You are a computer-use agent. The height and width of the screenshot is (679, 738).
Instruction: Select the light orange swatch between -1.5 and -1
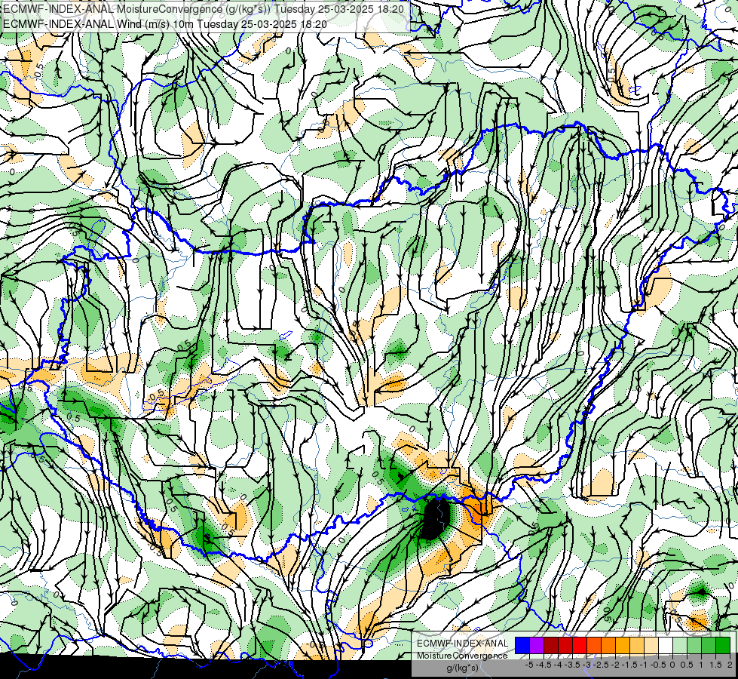click(637, 646)
